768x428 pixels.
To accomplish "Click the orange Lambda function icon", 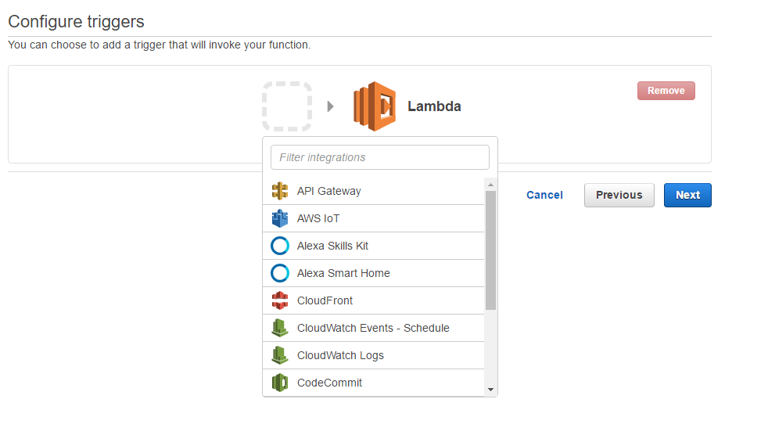I will point(375,106).
